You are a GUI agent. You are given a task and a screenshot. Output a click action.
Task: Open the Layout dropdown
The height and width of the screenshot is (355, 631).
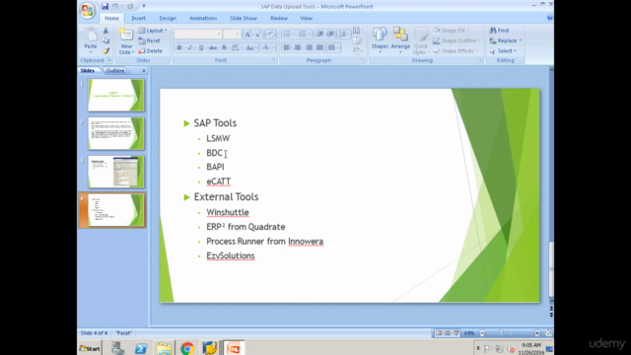(153, 31)
